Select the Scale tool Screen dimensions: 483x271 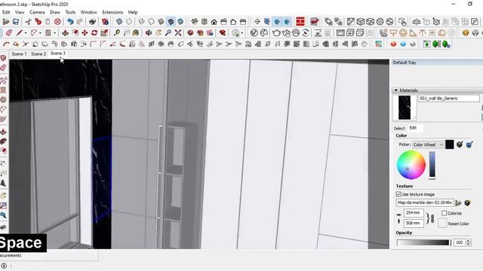coord(104,32)
